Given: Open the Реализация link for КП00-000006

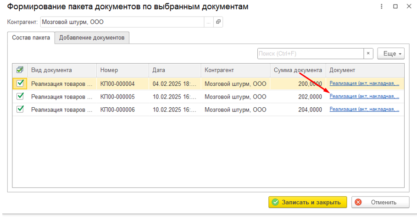Looking at the screenshot, I should coord(364,109).
